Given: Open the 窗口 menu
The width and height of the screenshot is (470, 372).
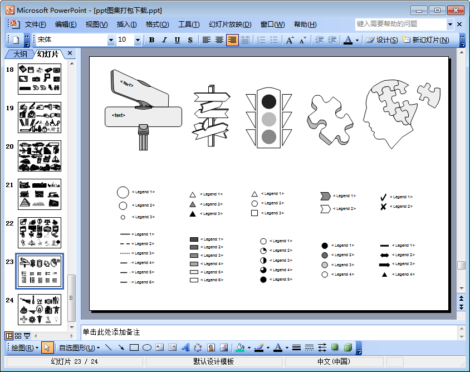Looking at the screenshot, I should click(272, 25).
